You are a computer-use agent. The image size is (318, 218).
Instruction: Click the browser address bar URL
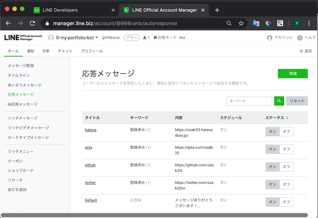tap(115, 23)
